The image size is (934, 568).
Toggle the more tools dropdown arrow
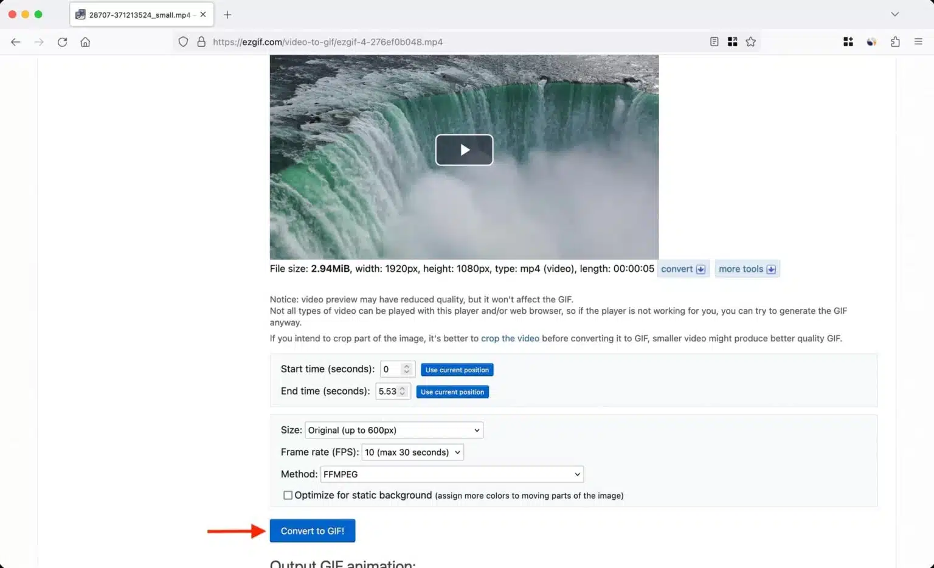click(771, 268)
